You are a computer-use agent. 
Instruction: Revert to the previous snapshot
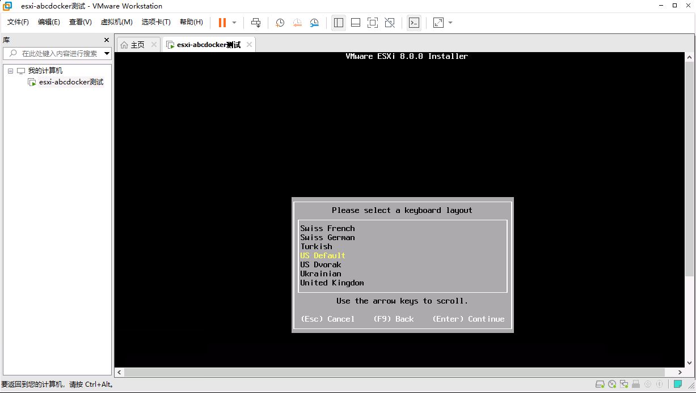coord(297,23)
